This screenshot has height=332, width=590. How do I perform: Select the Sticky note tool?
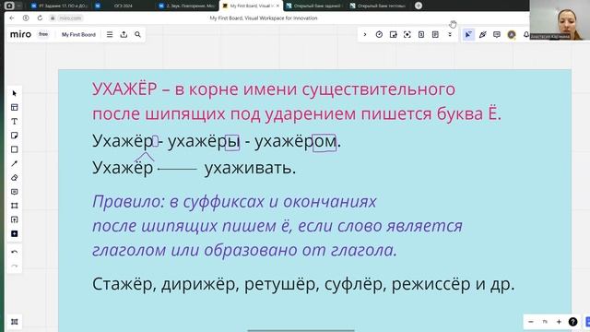[x=15, y=136]
